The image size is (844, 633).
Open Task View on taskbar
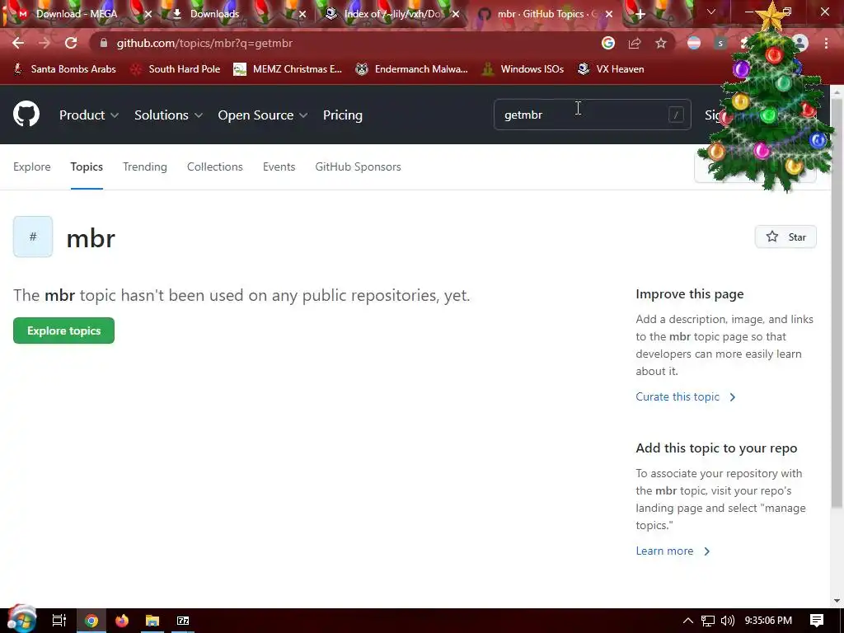(x=59, y=621)
